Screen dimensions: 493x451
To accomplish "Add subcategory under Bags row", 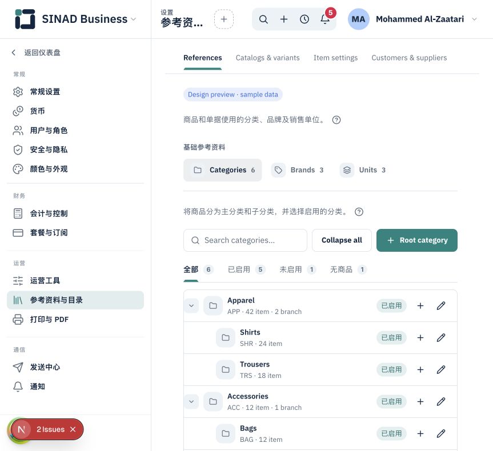I will tap(420, 434).
